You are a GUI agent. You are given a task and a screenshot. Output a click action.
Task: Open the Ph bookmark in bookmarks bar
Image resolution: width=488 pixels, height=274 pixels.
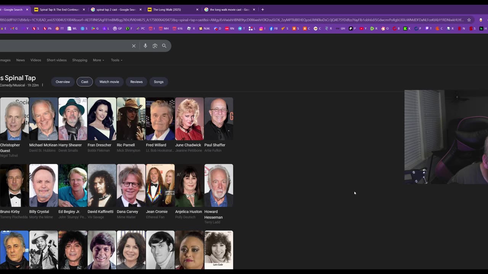coord(47,29)
